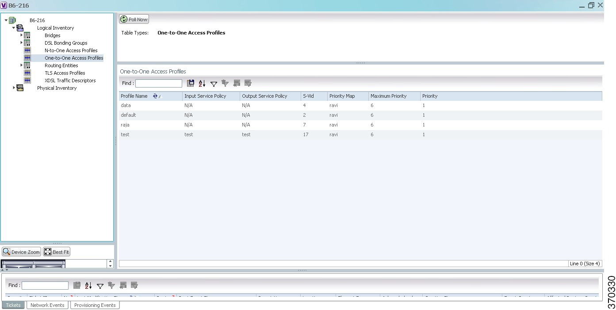Viewport: 616px width, 310px height.
Task: Switch to the Tickets tab
Action: (13, 305)
